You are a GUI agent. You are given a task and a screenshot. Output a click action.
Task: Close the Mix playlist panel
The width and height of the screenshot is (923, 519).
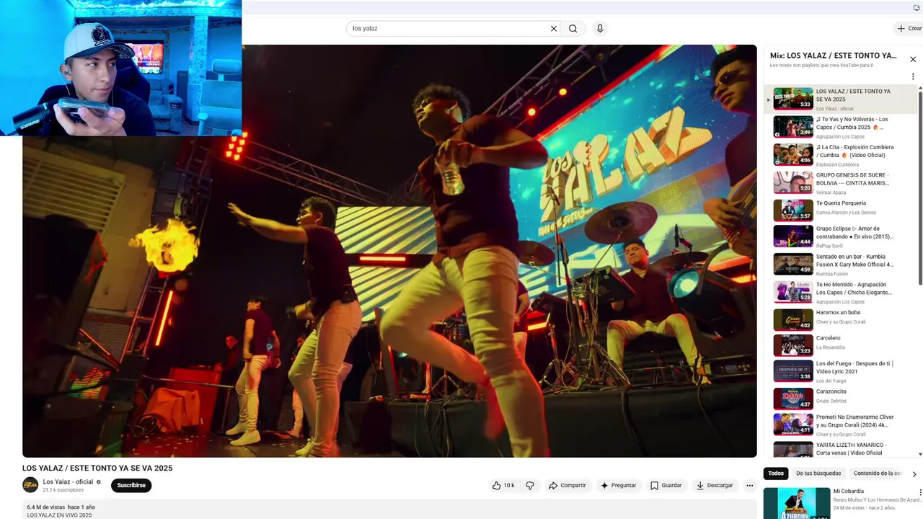point(913,59)
